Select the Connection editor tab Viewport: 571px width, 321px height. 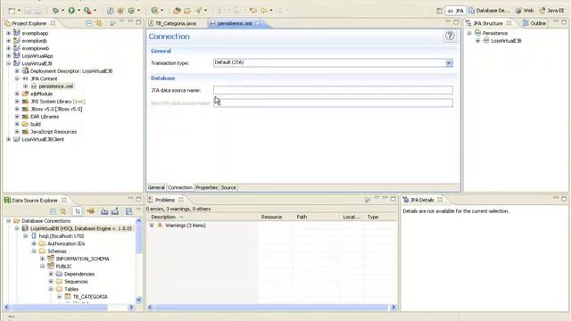click(180, 188)
